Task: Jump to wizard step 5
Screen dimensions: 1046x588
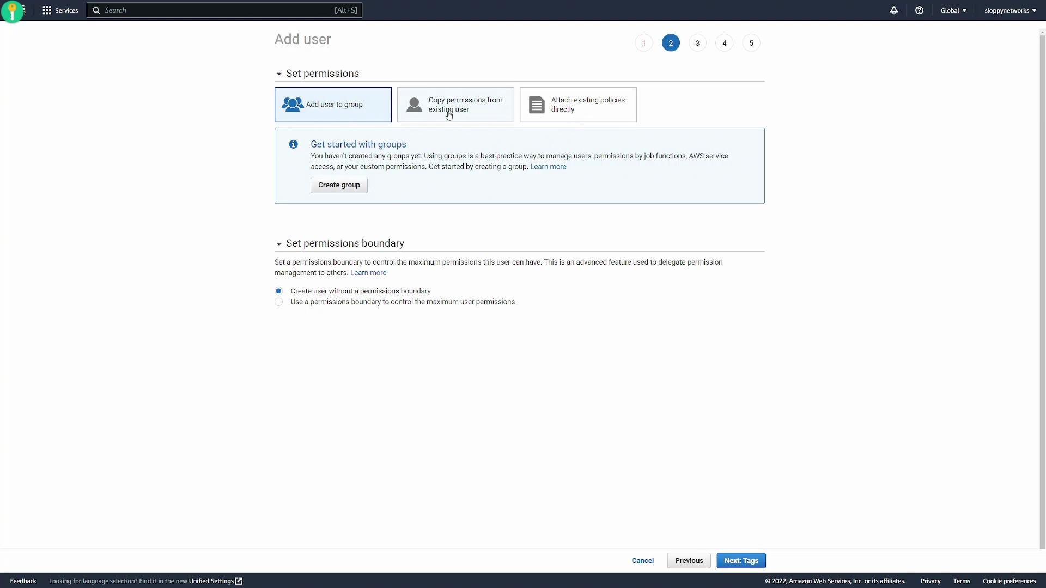Action: (751, 43)
